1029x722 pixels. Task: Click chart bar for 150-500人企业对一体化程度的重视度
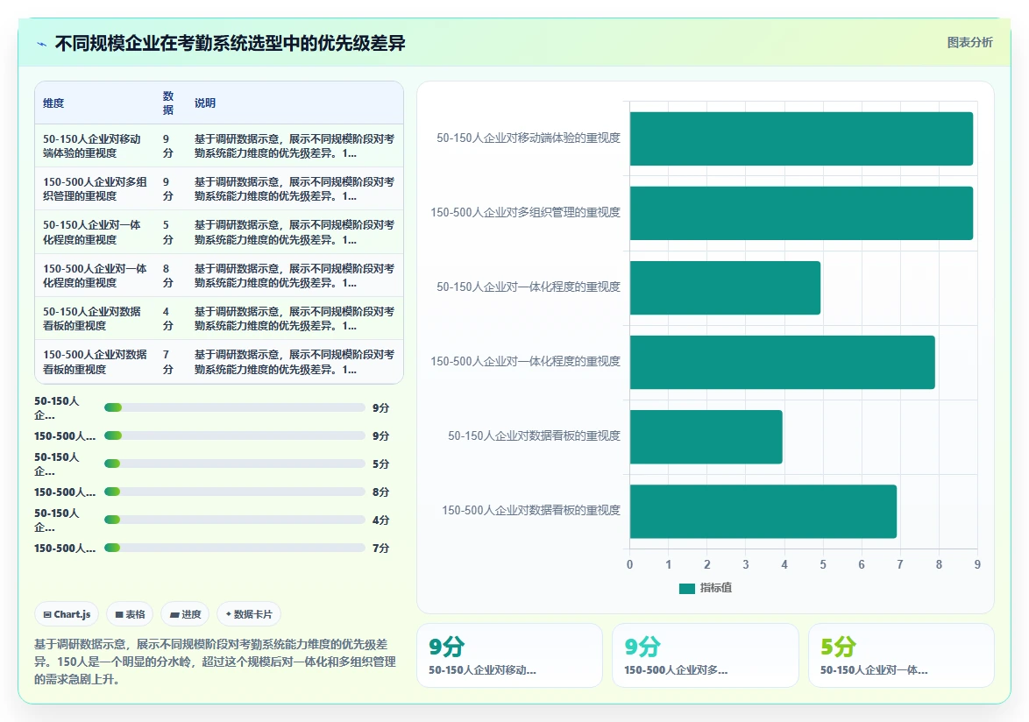(782, 362)
